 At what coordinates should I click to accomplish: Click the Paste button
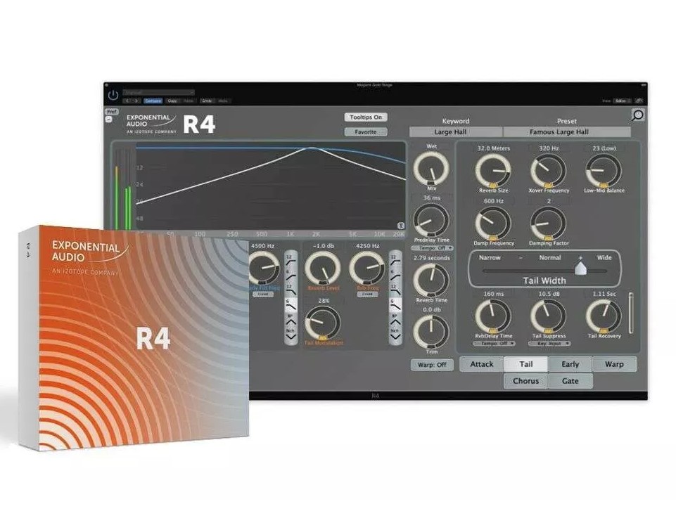(189, 101)
